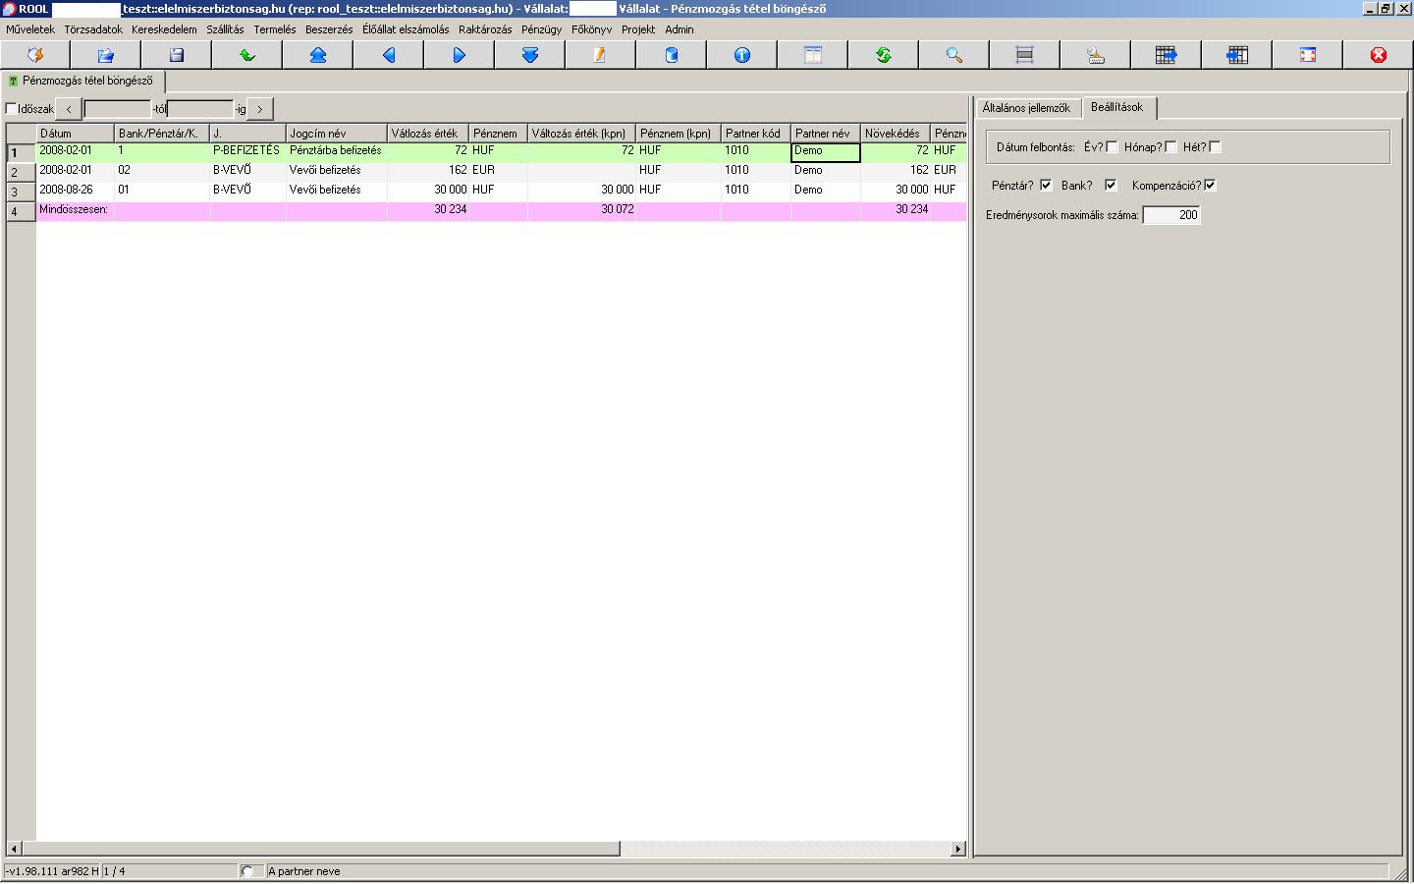Click the horizontal scrollbar right arrow
Viewport: 1414px width, 884px height.
pyautogui.click(x=958, y=849)
